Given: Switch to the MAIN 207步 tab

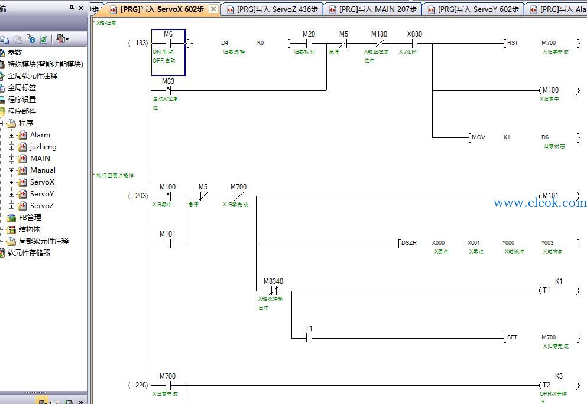Looking at the screenshot, I should pos(373,9).
